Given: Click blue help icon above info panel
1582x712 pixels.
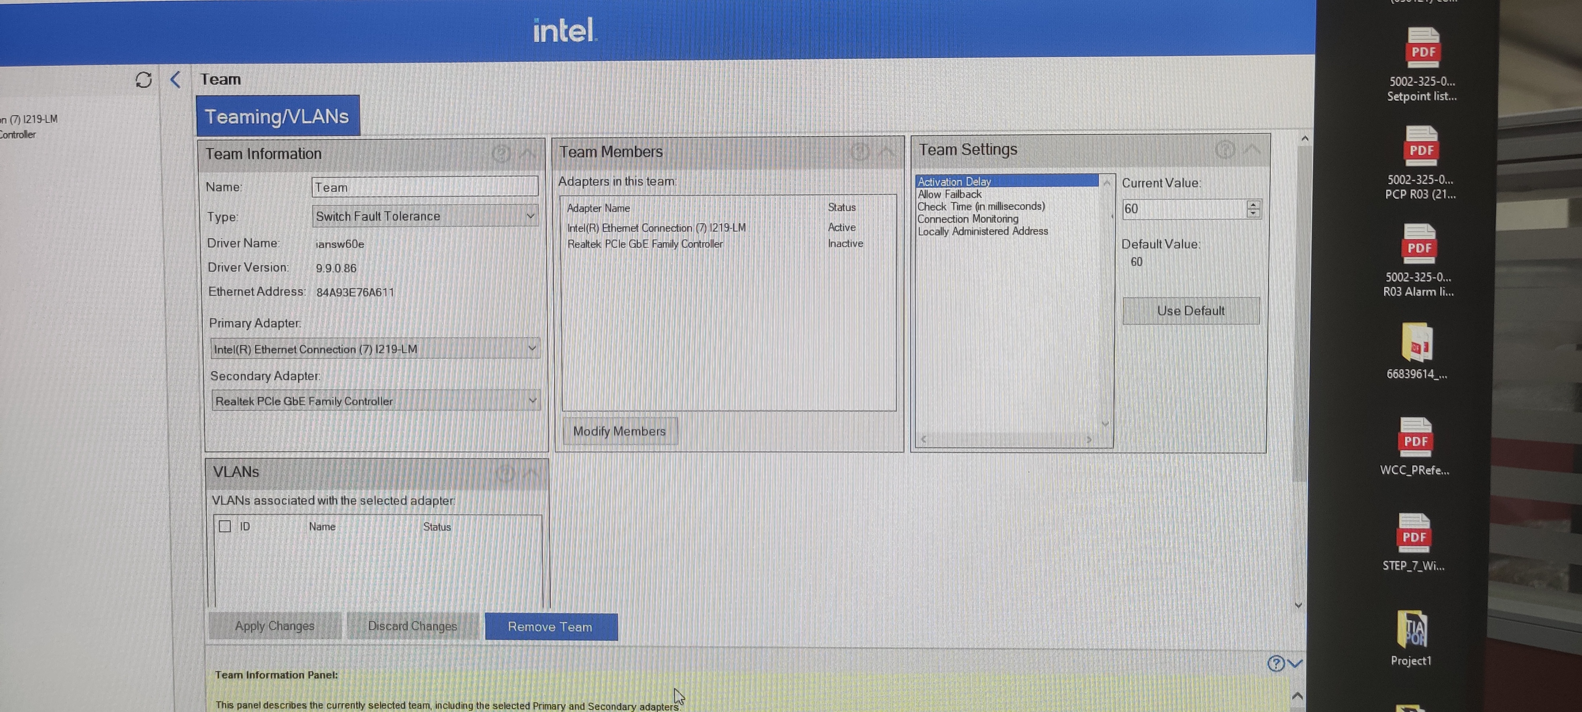Looking at the screenshot, I should [x=1275, y=663].
